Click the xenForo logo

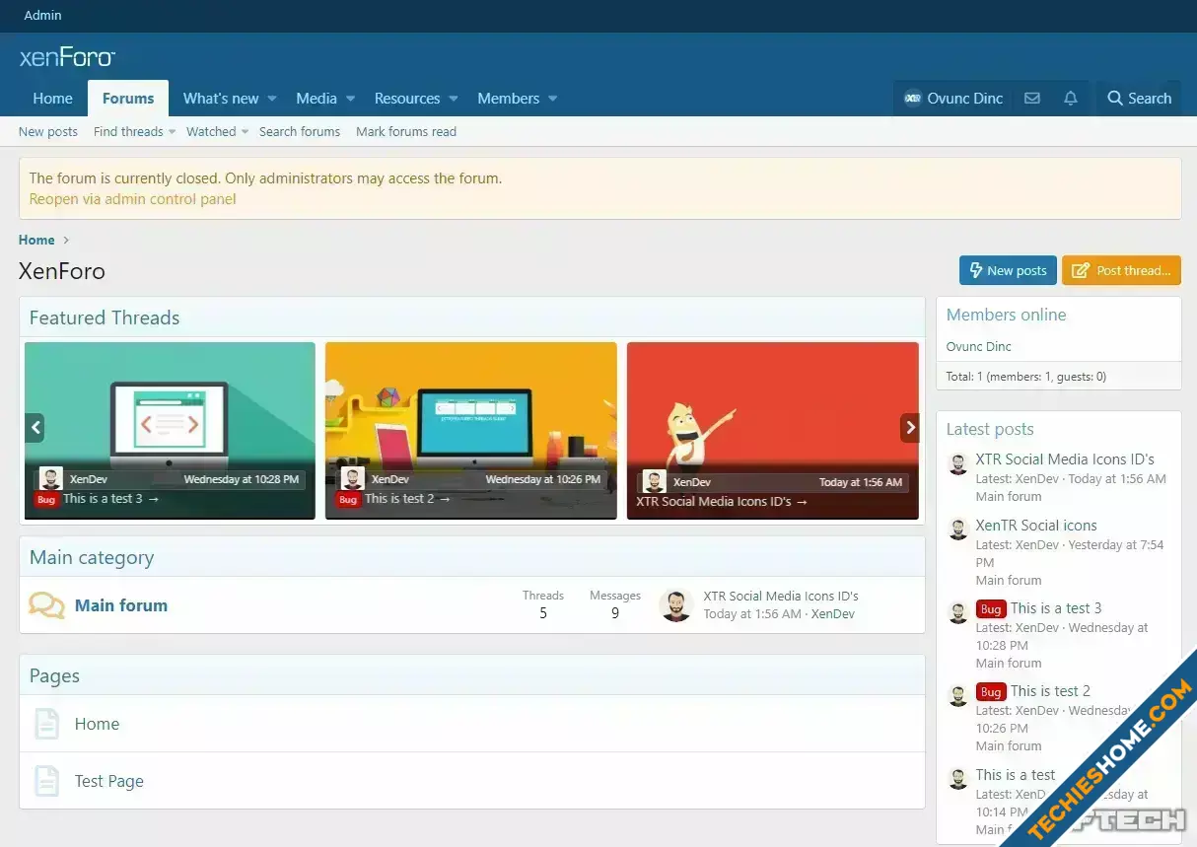click(x=68, y=57)
